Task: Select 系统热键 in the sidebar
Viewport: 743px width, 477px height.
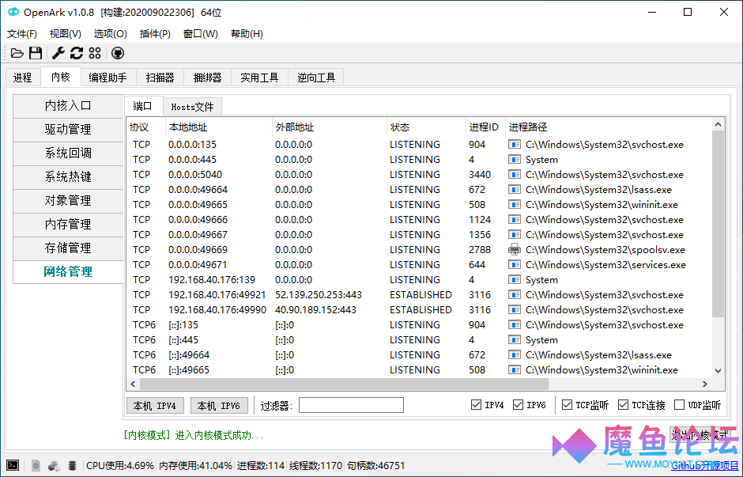Action: point(68,177)
